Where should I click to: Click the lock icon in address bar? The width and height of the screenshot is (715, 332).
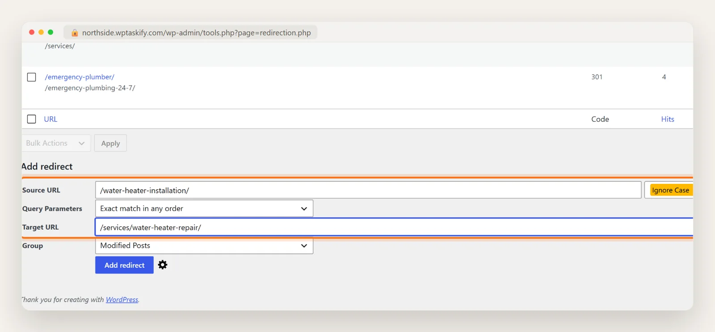75,33
